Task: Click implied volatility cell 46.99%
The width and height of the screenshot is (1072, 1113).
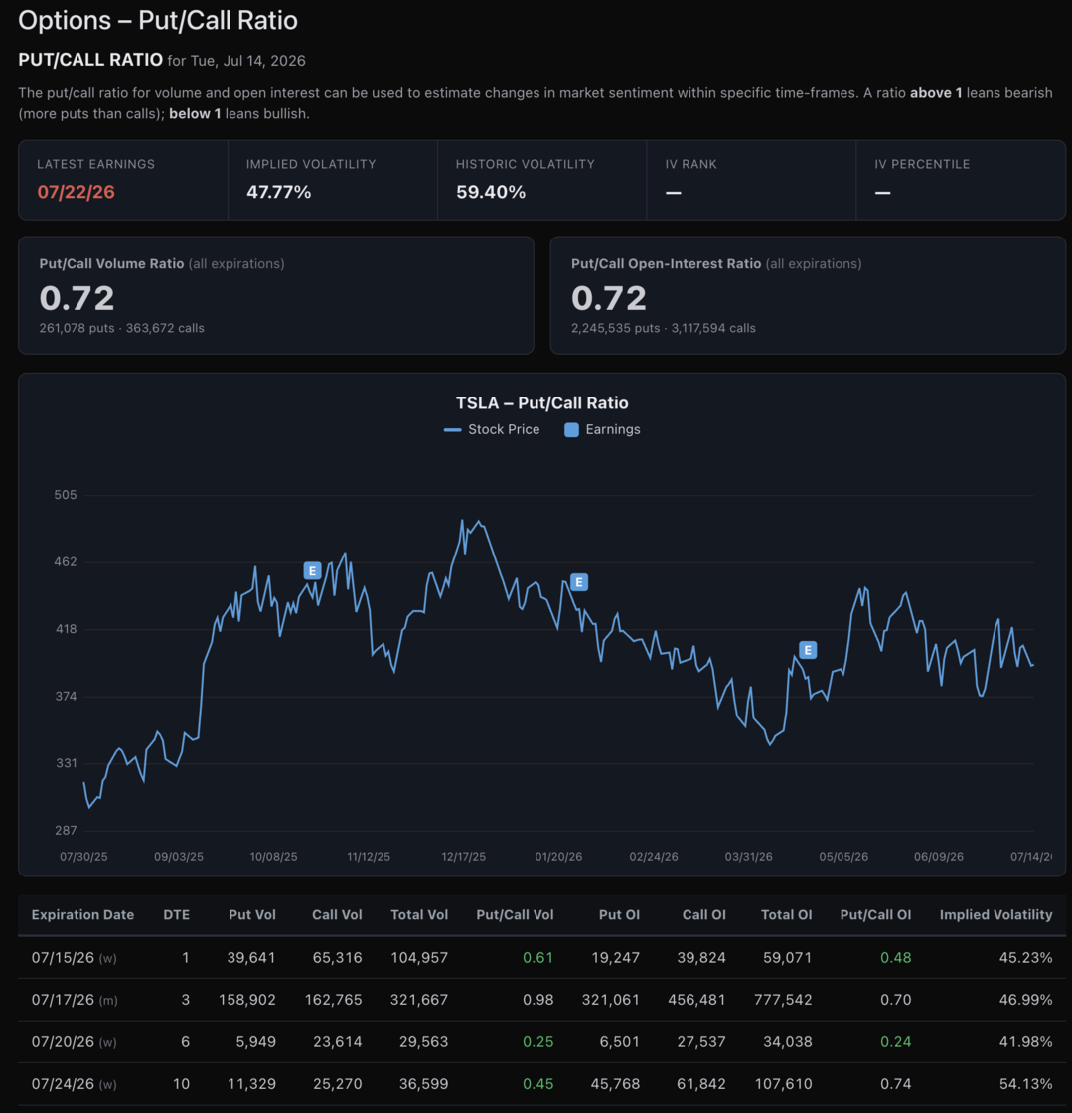Action: (x=1026, y=1000)
